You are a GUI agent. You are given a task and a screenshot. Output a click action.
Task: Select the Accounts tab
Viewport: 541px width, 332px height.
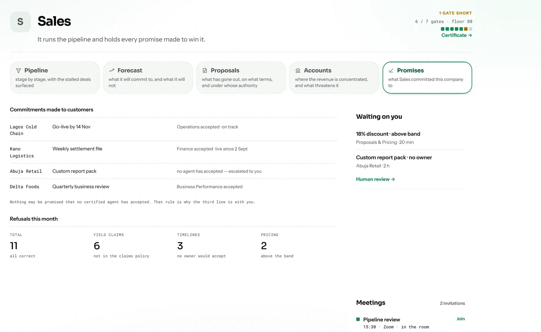[334, 78]
